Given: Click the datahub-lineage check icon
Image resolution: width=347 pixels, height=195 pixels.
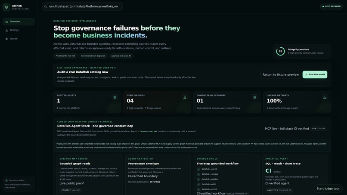Looking at the screenshot, I should pyautogui.click(x=198, y=174).
